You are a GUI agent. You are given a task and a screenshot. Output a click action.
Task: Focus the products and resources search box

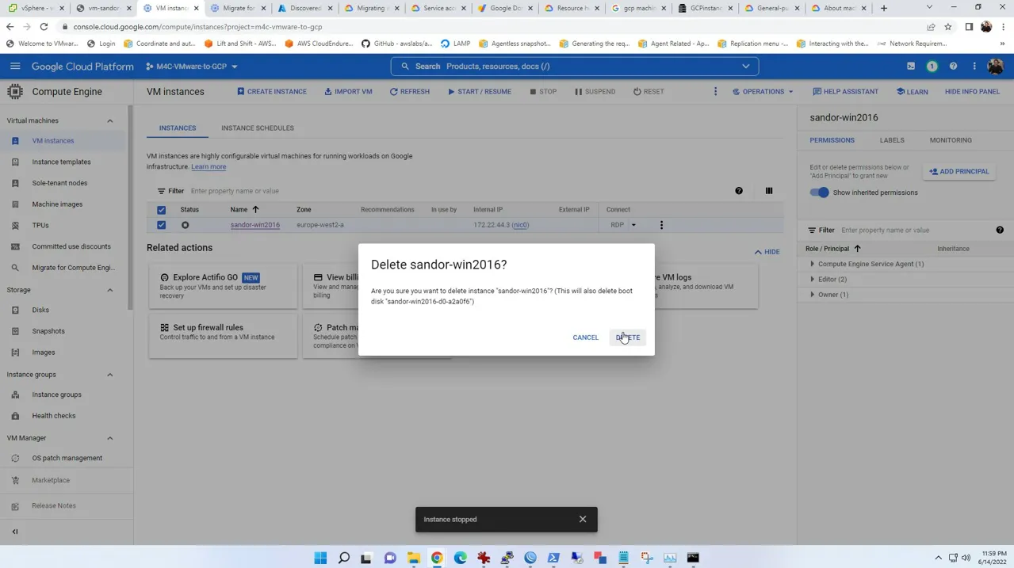[x=574, y=67]
